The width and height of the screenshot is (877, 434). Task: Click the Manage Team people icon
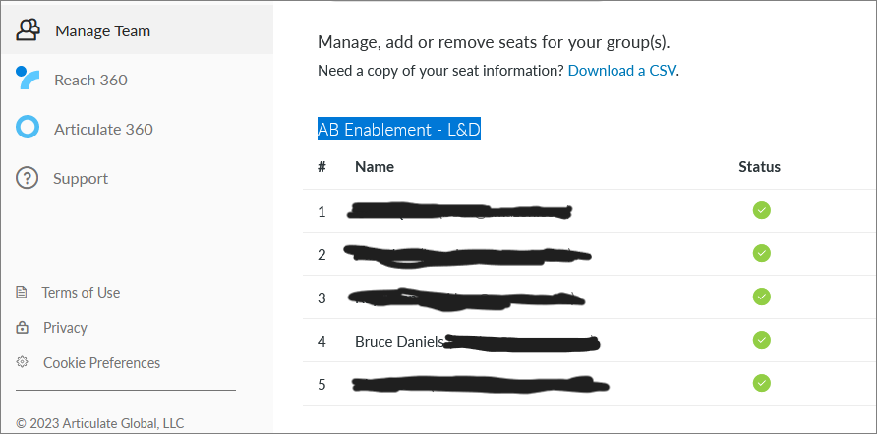coord(28,30)
